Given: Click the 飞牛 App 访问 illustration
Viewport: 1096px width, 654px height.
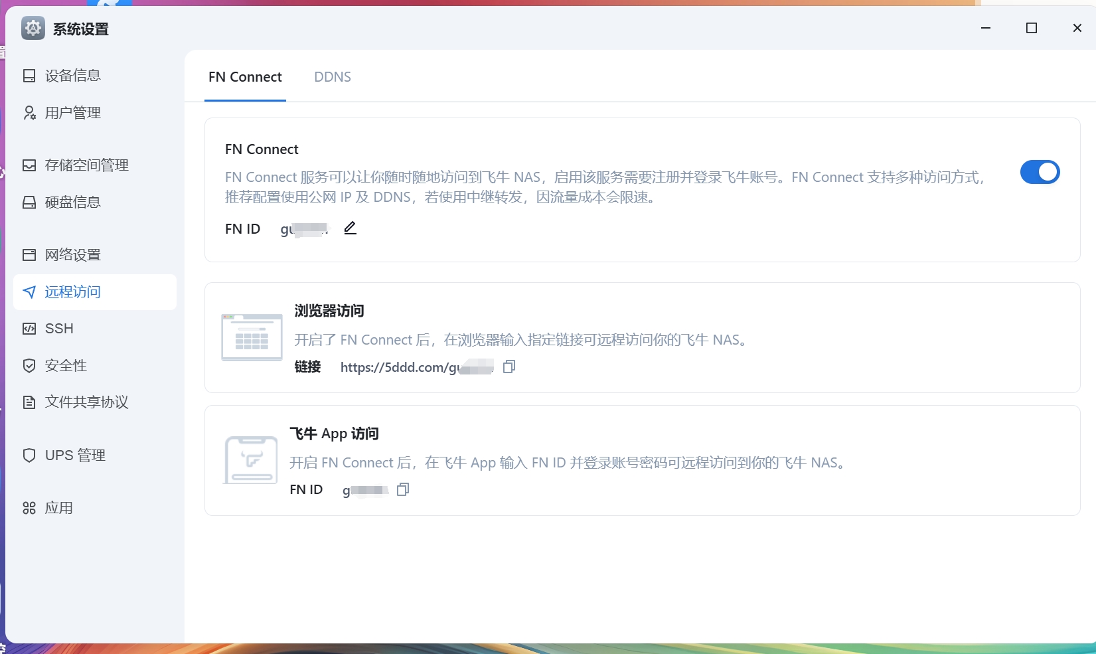Looking at the screenshot, I should [x=251, y=460].
